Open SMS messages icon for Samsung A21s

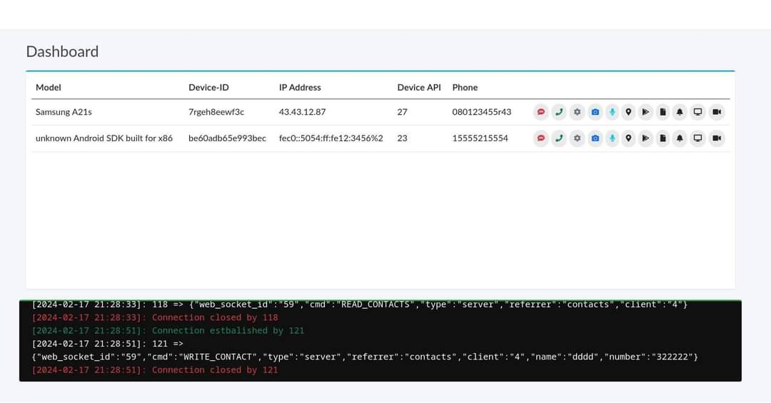pos(541,112)
